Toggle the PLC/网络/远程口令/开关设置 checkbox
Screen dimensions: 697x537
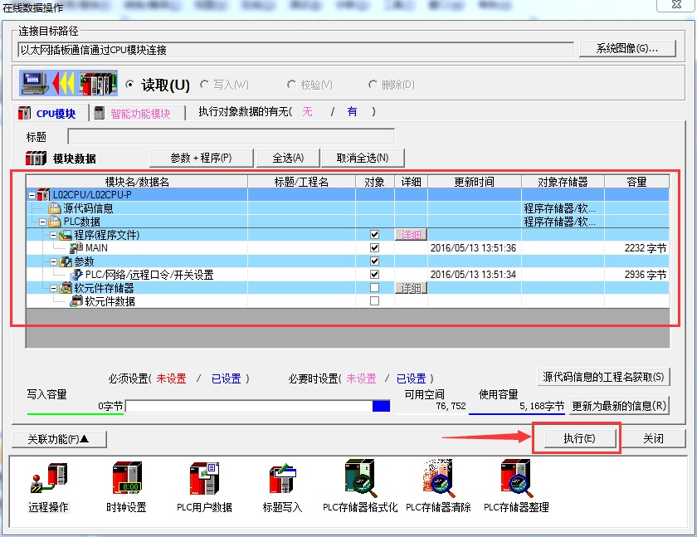pos(374,275)
